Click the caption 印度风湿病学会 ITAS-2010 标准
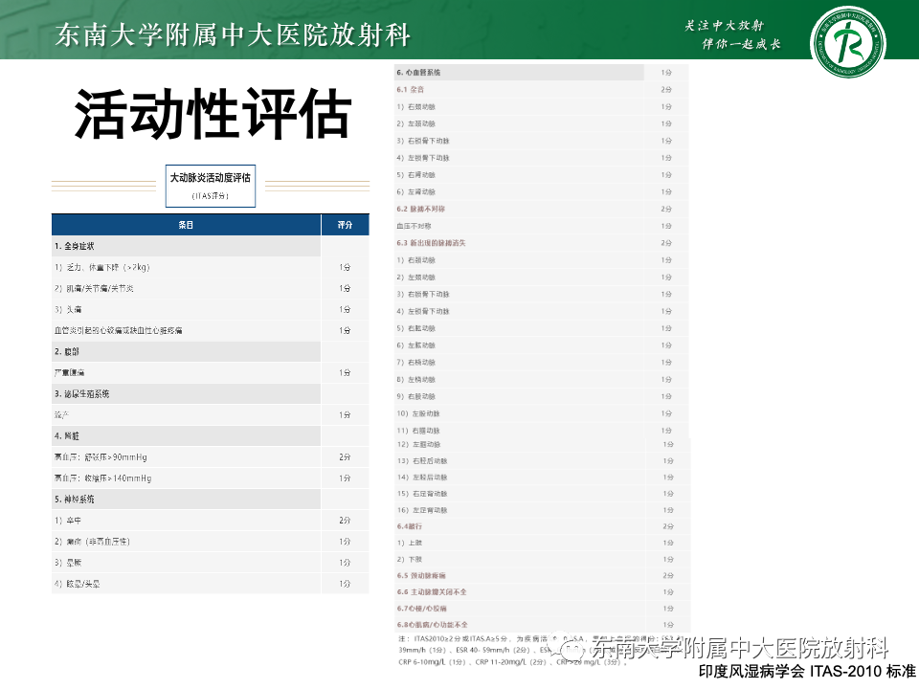Viewport: 919px width, 689px height. (x=807, y=672)
